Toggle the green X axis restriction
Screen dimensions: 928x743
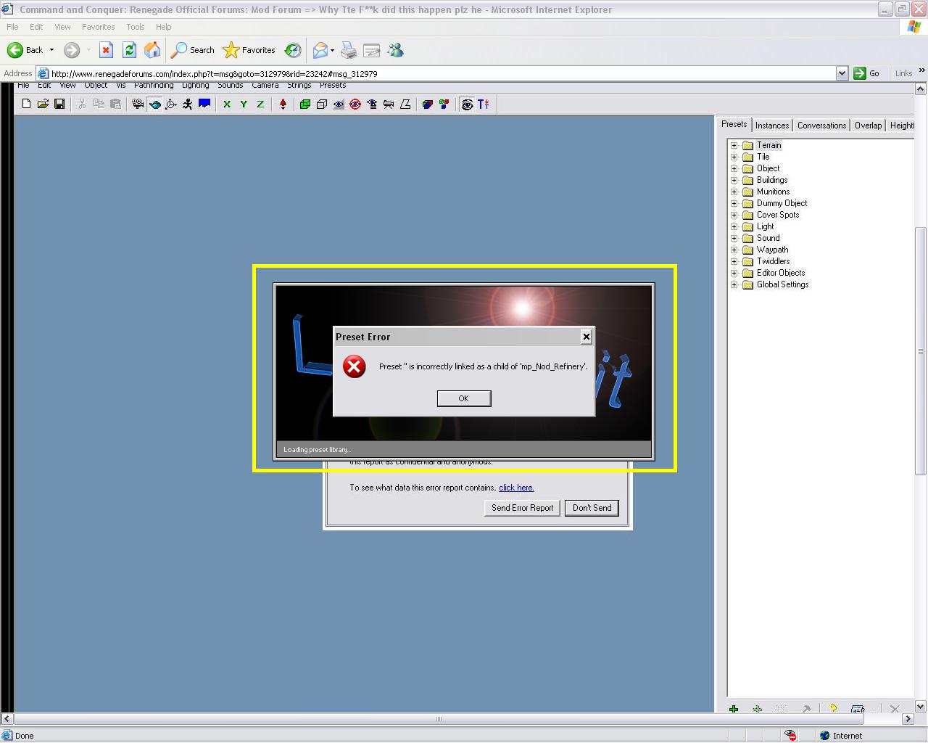point(227,104)
